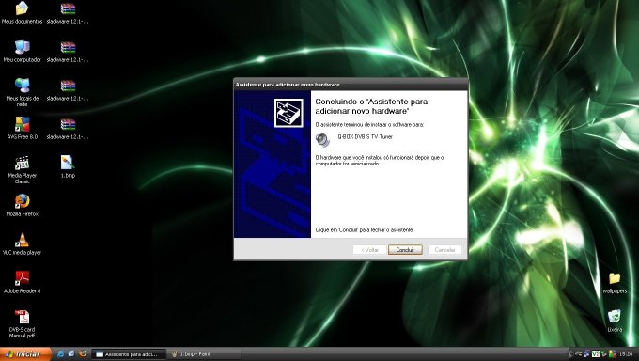Switch to Assistente para adicionar taskbar item
Screen dimensions: 639x361
[x=129, y=354]
